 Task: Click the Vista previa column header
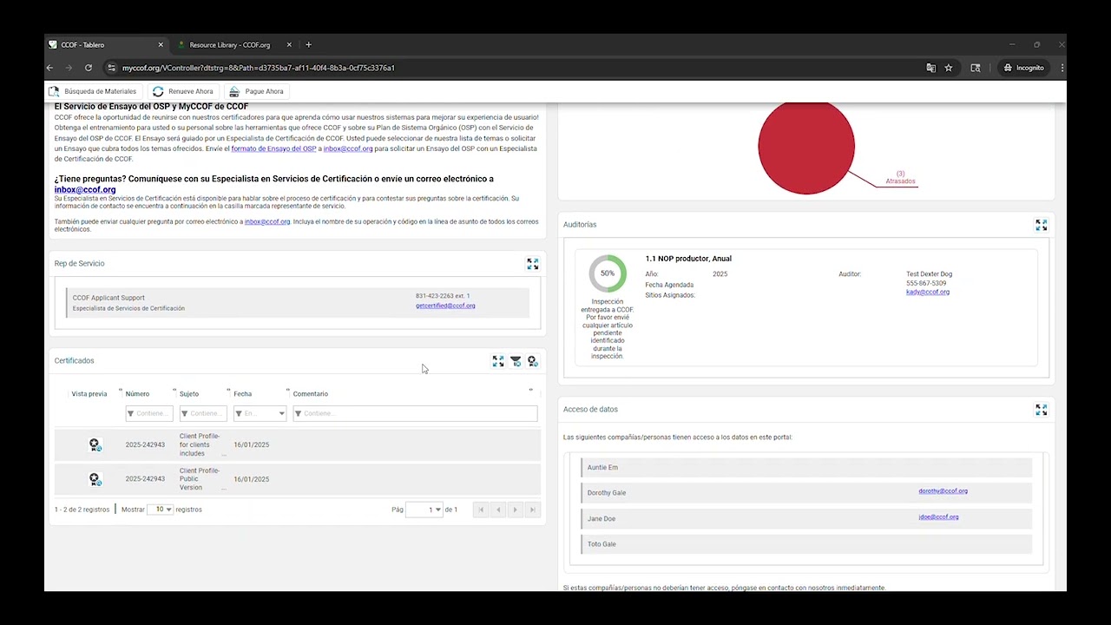[89, 394]
